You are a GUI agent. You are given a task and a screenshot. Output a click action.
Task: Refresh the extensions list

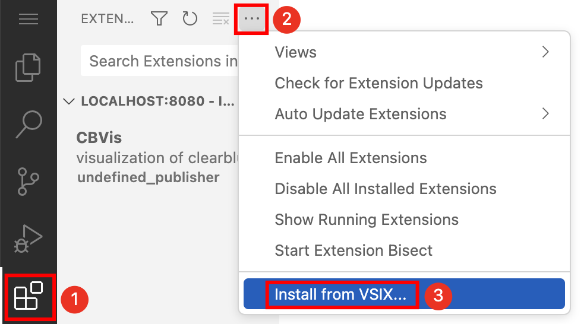(190, 19)
